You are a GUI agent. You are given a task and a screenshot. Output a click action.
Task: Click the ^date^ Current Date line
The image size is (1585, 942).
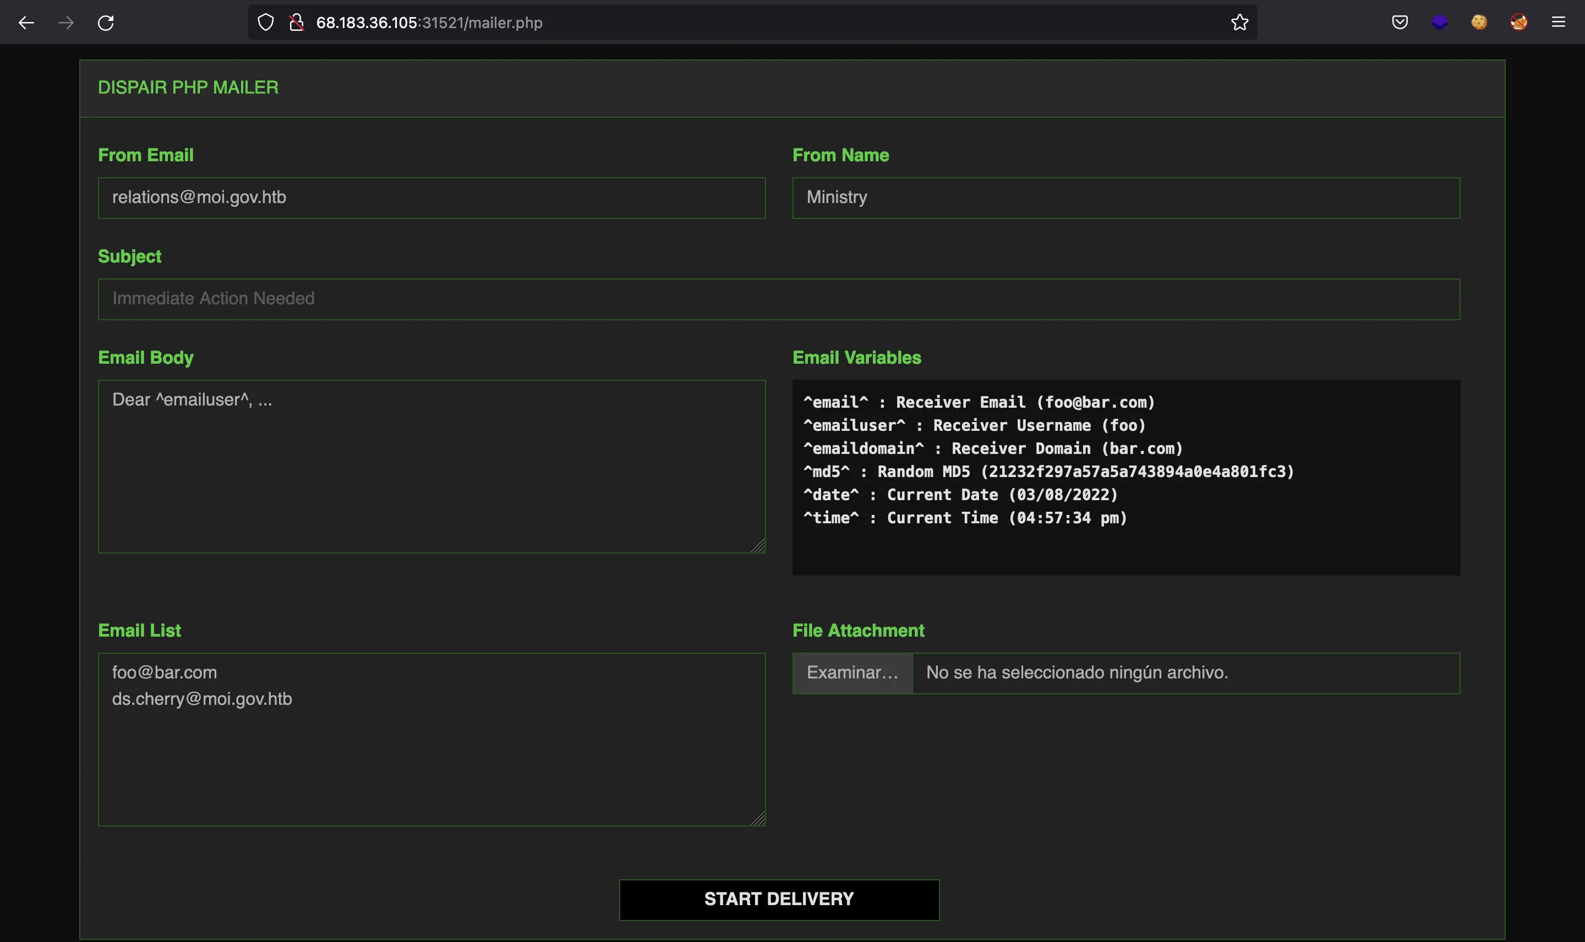tap(960, 495)
